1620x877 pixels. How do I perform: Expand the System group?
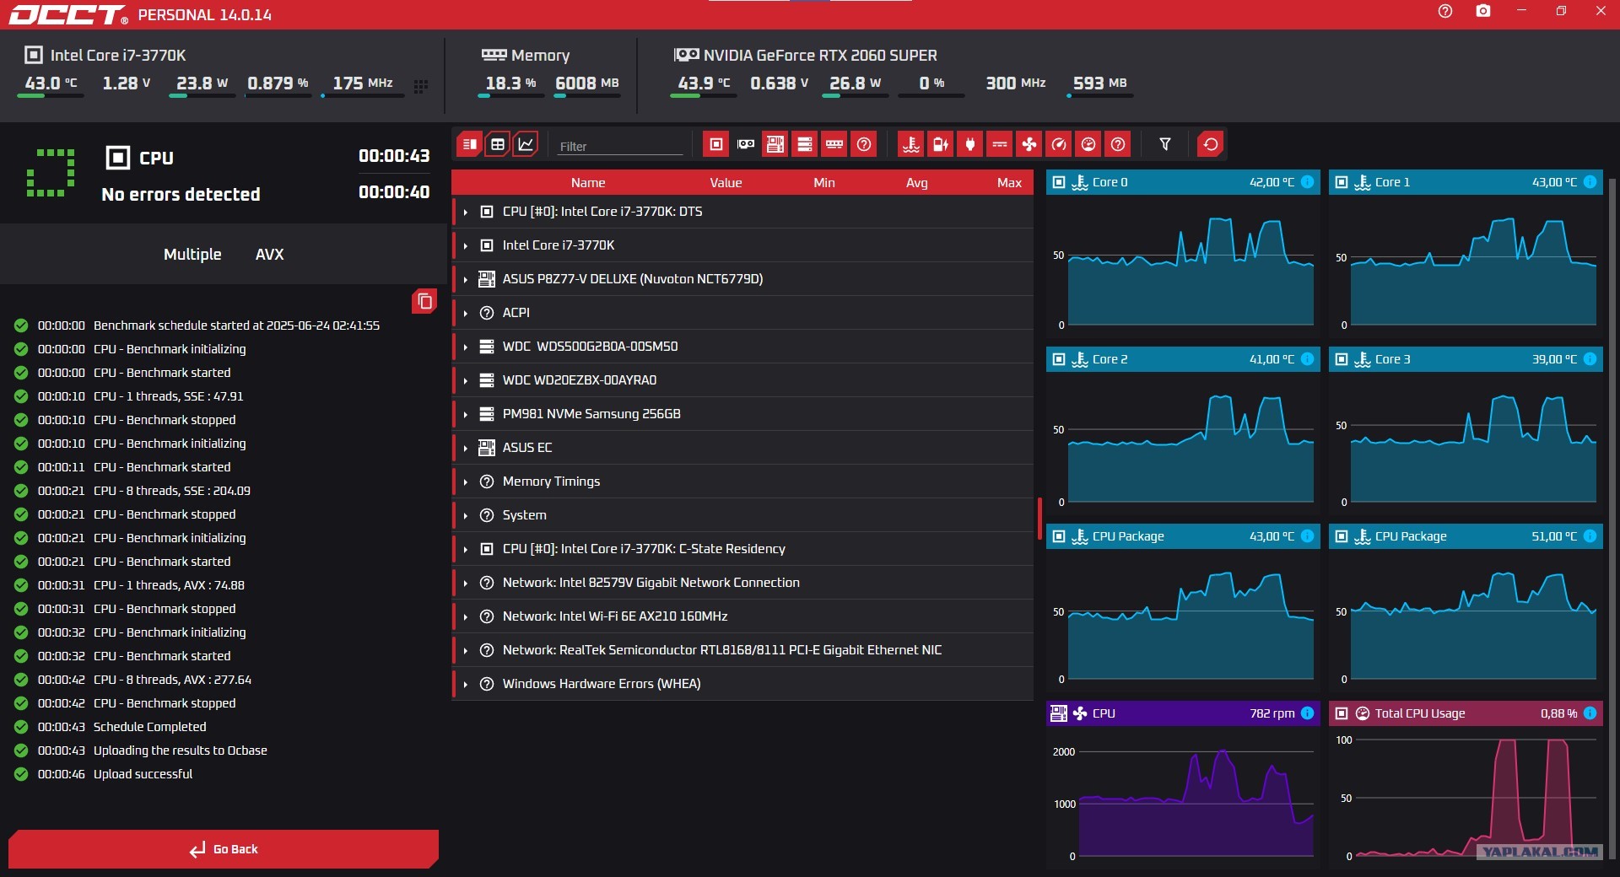coord(465,515)
